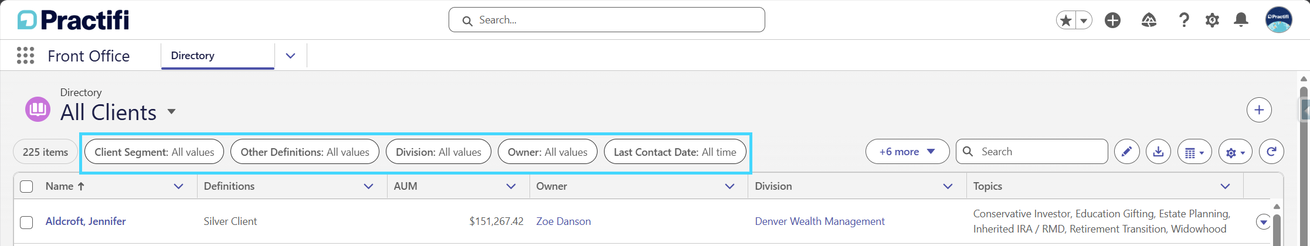Open the navigation tab chevron menu
The height and width of the screenshot is (246, 1310).
(290, 56)
